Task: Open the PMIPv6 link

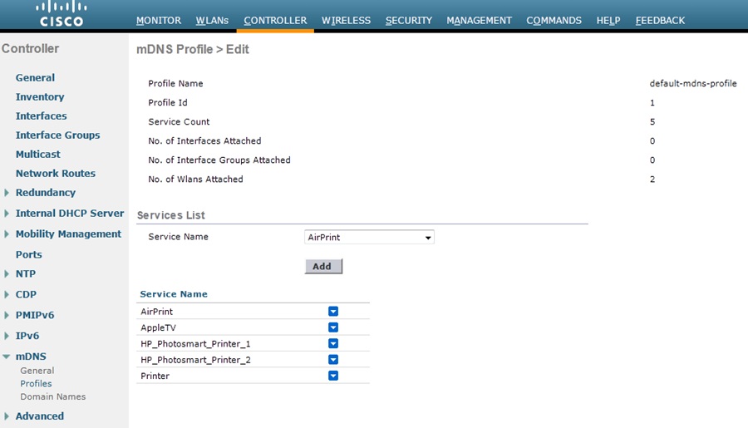Action: click(35, 315)
